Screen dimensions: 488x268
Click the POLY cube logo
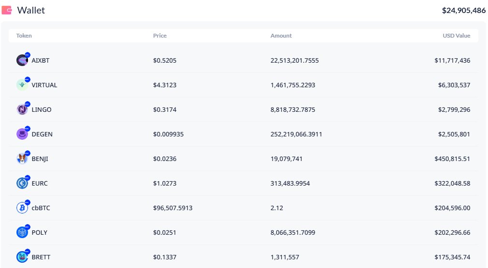[22, 232]
